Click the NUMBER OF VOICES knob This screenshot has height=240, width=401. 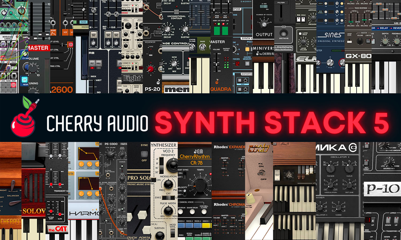[264, 25]
